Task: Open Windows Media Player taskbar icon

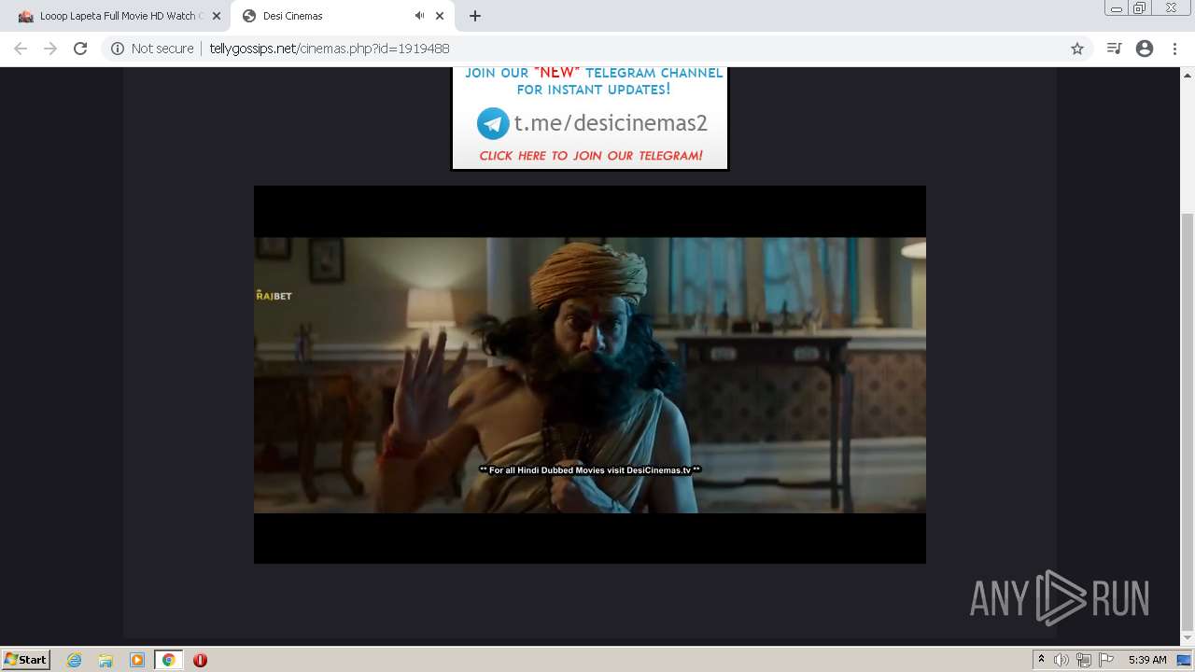Action: [x=137, y=660]
